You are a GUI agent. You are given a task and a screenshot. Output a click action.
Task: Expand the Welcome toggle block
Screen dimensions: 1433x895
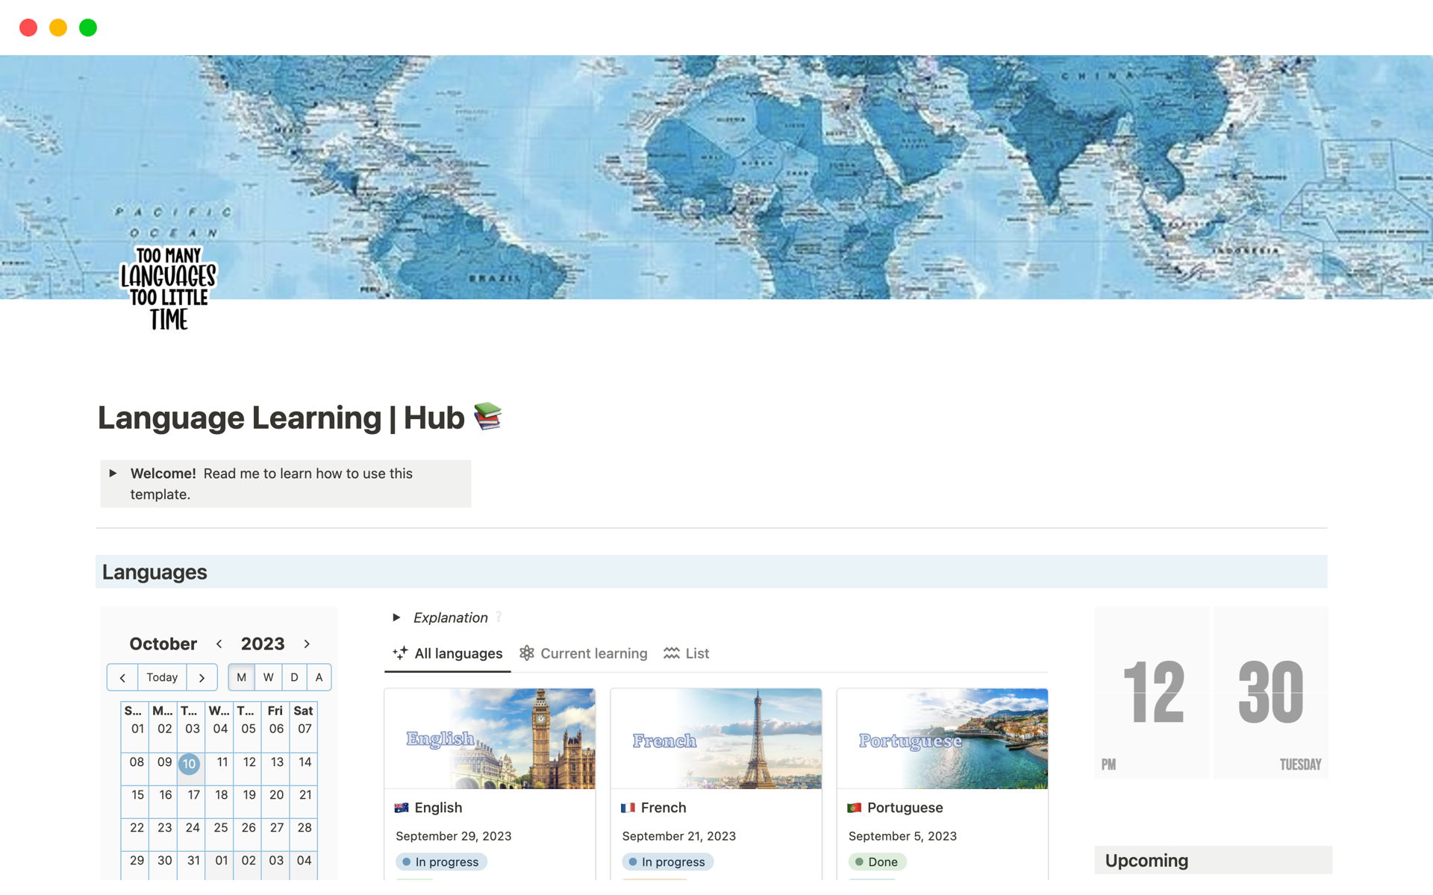(113, 473)
